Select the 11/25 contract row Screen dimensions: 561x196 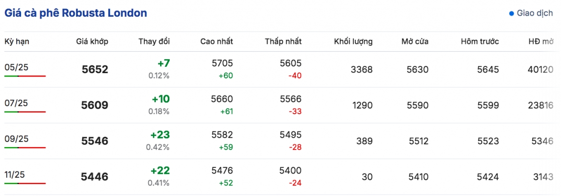point(280,177)
